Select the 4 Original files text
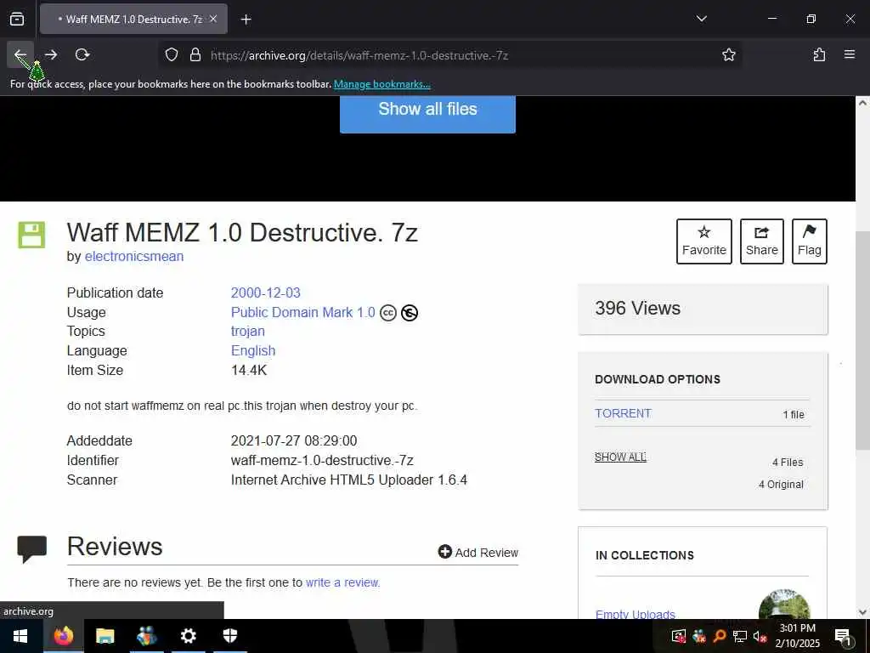 point(781,484)
